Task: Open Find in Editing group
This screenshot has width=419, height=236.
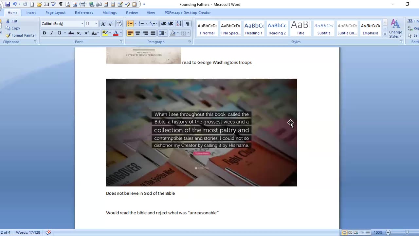Action: 413,21
